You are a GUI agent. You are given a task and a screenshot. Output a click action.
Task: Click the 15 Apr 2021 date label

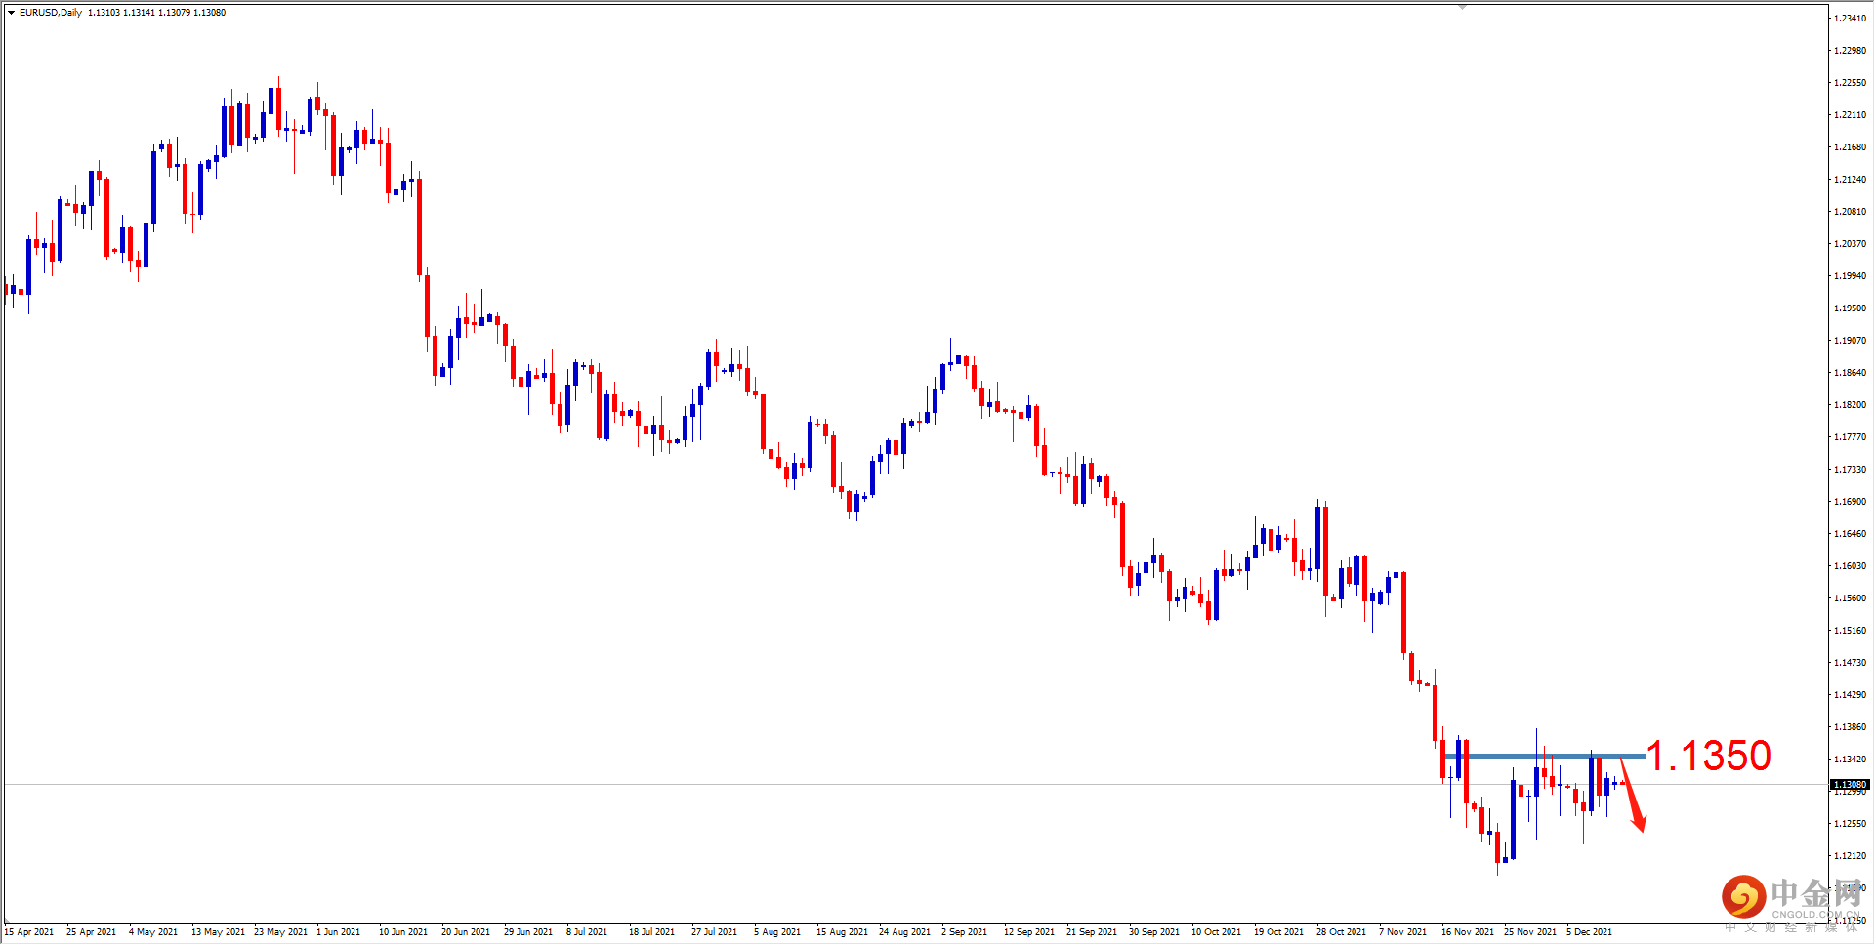click(x=29, y=932)
